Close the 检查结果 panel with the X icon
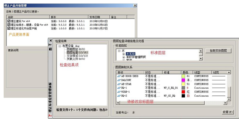 [50, 41]
